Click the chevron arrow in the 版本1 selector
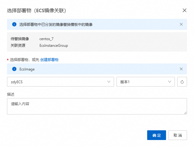The width and height of the screenshot is (194, 147). pyautogui.click(x=170, y=82)
